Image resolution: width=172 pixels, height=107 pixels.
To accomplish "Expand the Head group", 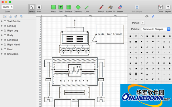I will tap(2, 49).
